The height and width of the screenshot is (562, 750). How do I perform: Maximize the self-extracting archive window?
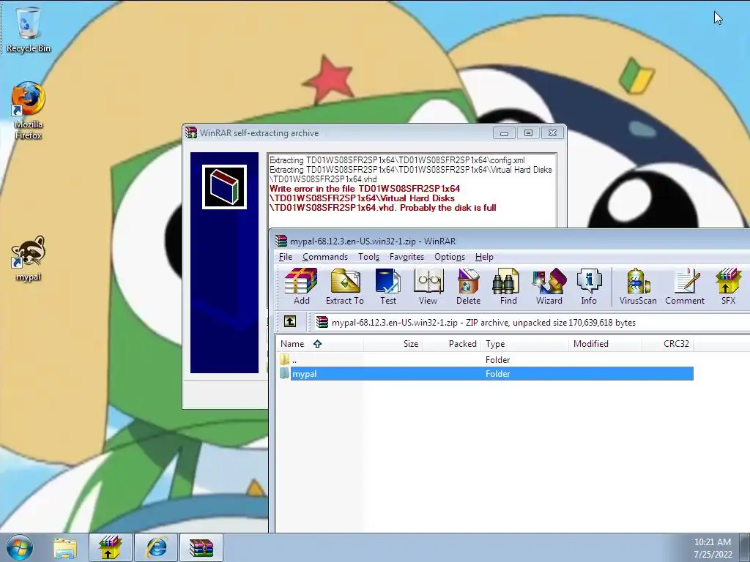(528, 133)
